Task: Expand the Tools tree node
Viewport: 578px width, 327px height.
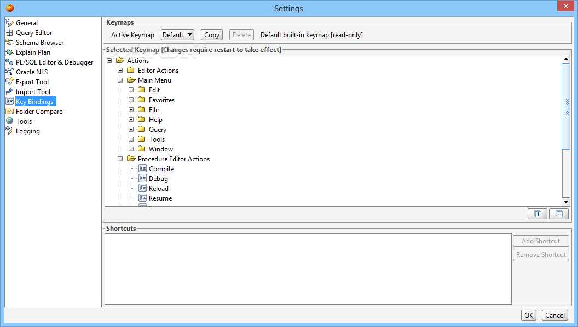Action: (x=131, y=139)
